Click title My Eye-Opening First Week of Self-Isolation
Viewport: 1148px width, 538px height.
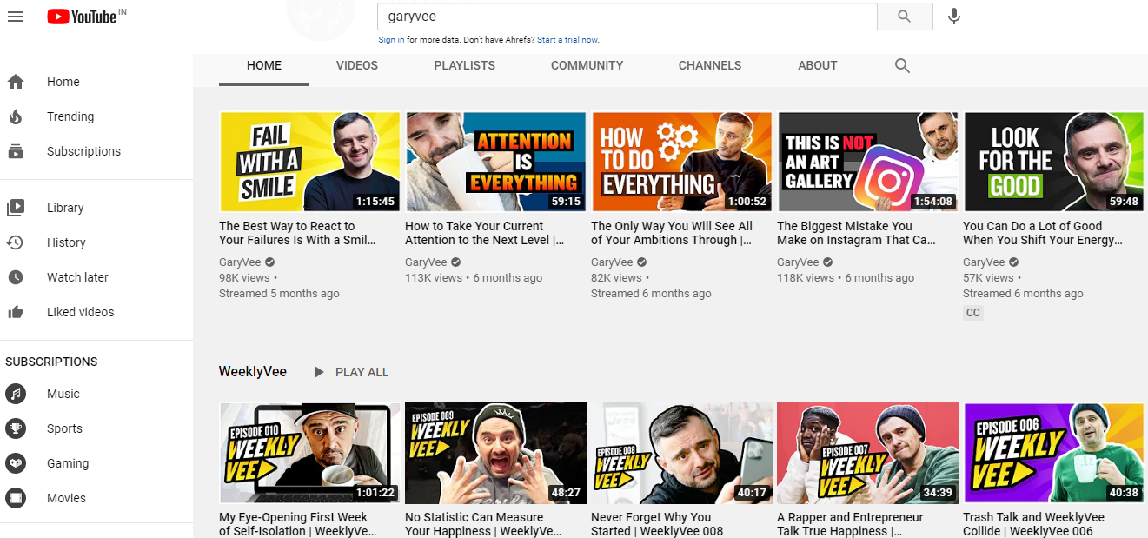click(x=298, y=524)
